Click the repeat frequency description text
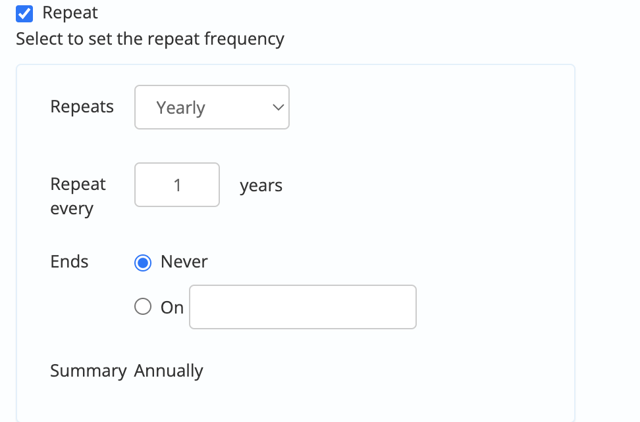 pyautogui.click(x=150, y=39)
